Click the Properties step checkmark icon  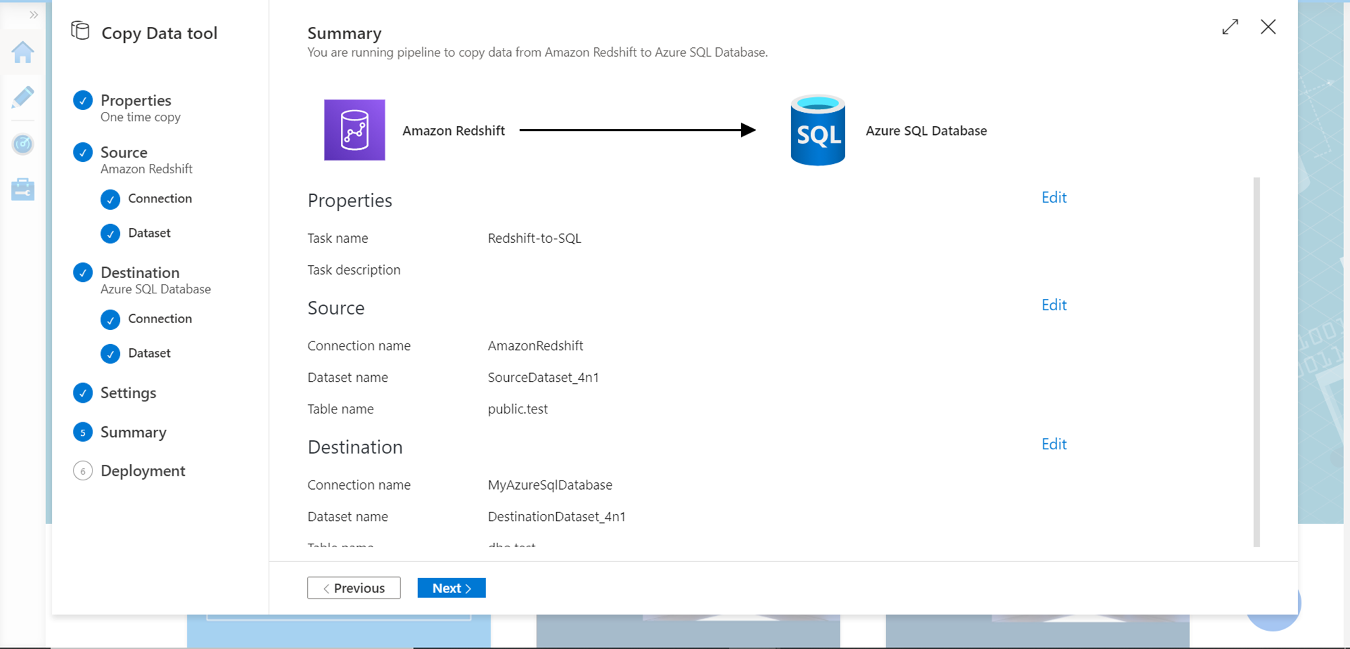(x=83, y=101)
